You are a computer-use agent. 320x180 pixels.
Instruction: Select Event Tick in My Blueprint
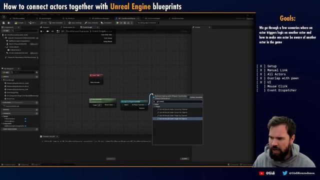(x=9, y=98)
